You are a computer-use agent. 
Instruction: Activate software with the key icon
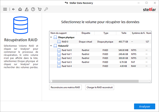point(46,9)
